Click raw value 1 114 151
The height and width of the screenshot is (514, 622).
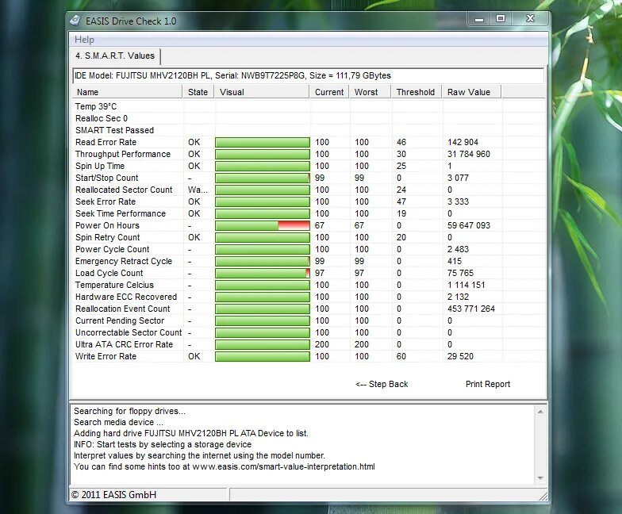tap(466, 285)
